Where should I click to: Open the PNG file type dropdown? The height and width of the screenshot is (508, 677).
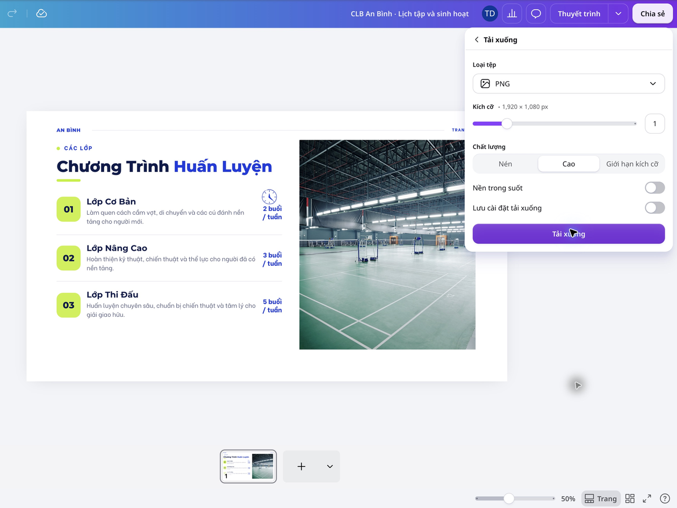[568, 84]
